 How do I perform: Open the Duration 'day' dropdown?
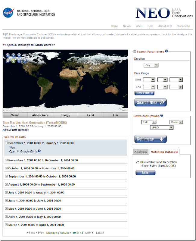point(151,65)
